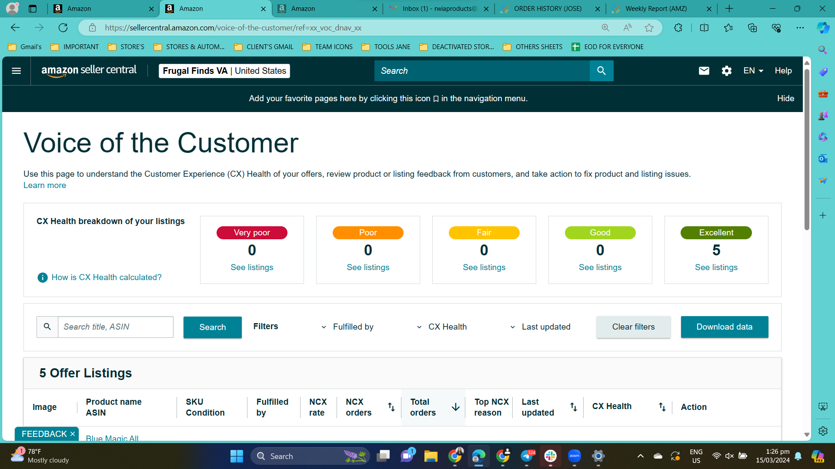The width and height of the screenshot is (835, 469).
Task: Click the CX Health info icon
Action: tap(42, 277)
